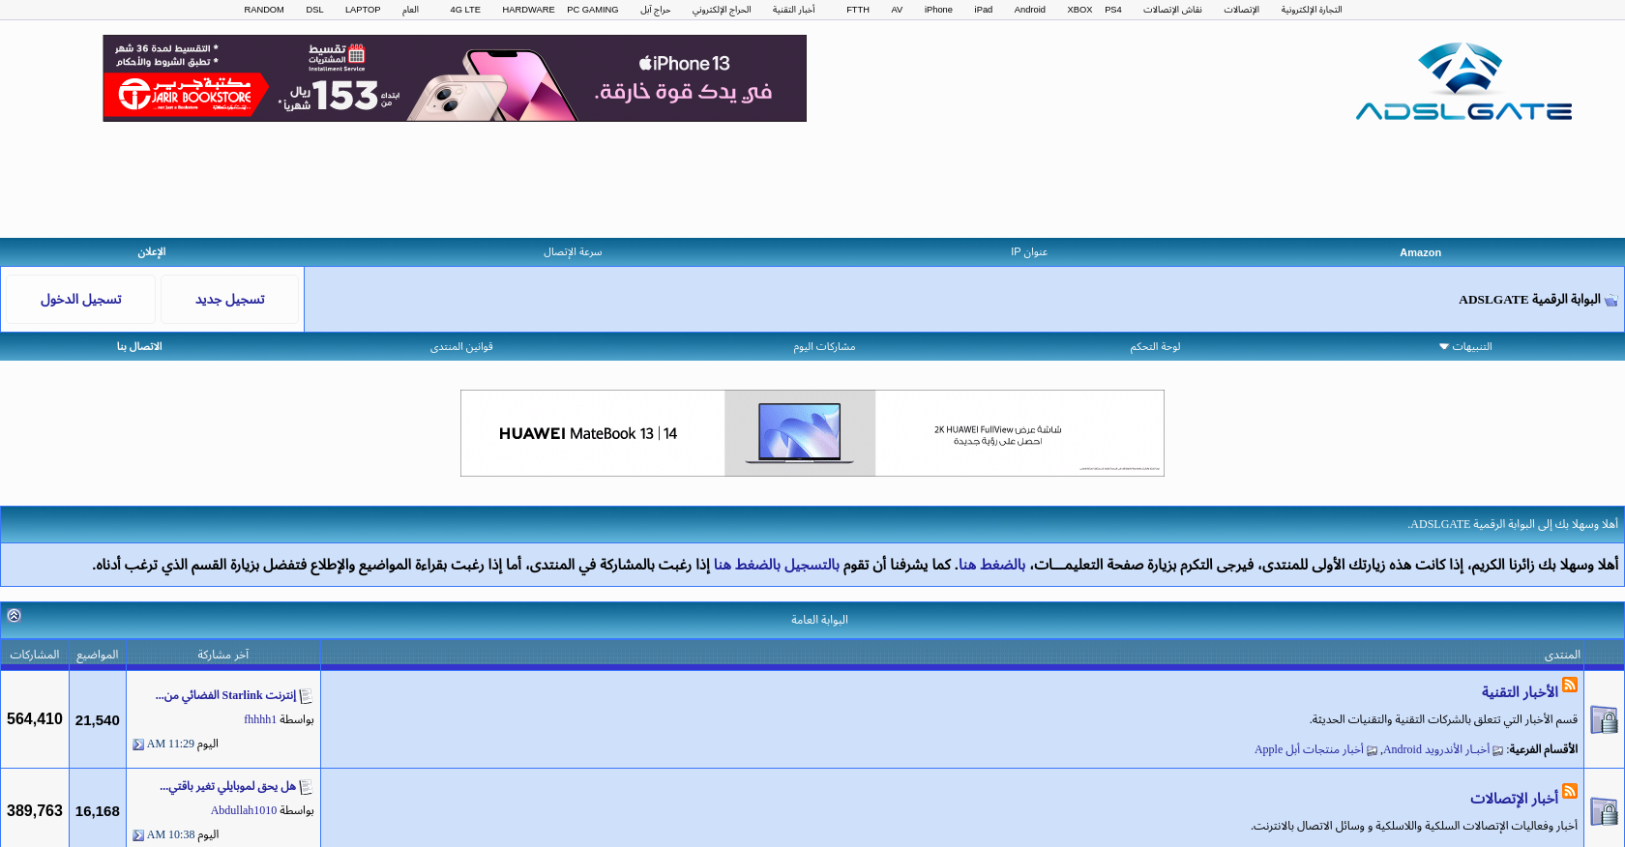Click the البوابة الرقمية ADSLGATE breadcrumb
This screenshot has height=847, width=1625.
click(1529, 300)
